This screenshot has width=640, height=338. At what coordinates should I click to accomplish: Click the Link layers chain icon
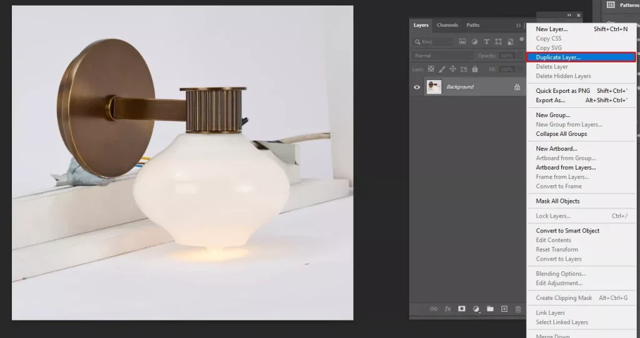pyautogui.click(x=434, y=309)
